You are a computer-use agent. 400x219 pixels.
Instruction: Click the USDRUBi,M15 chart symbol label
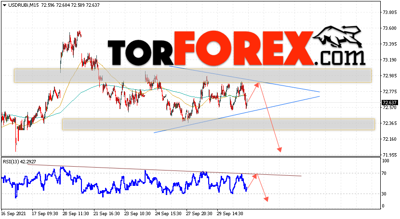[24, 5]
